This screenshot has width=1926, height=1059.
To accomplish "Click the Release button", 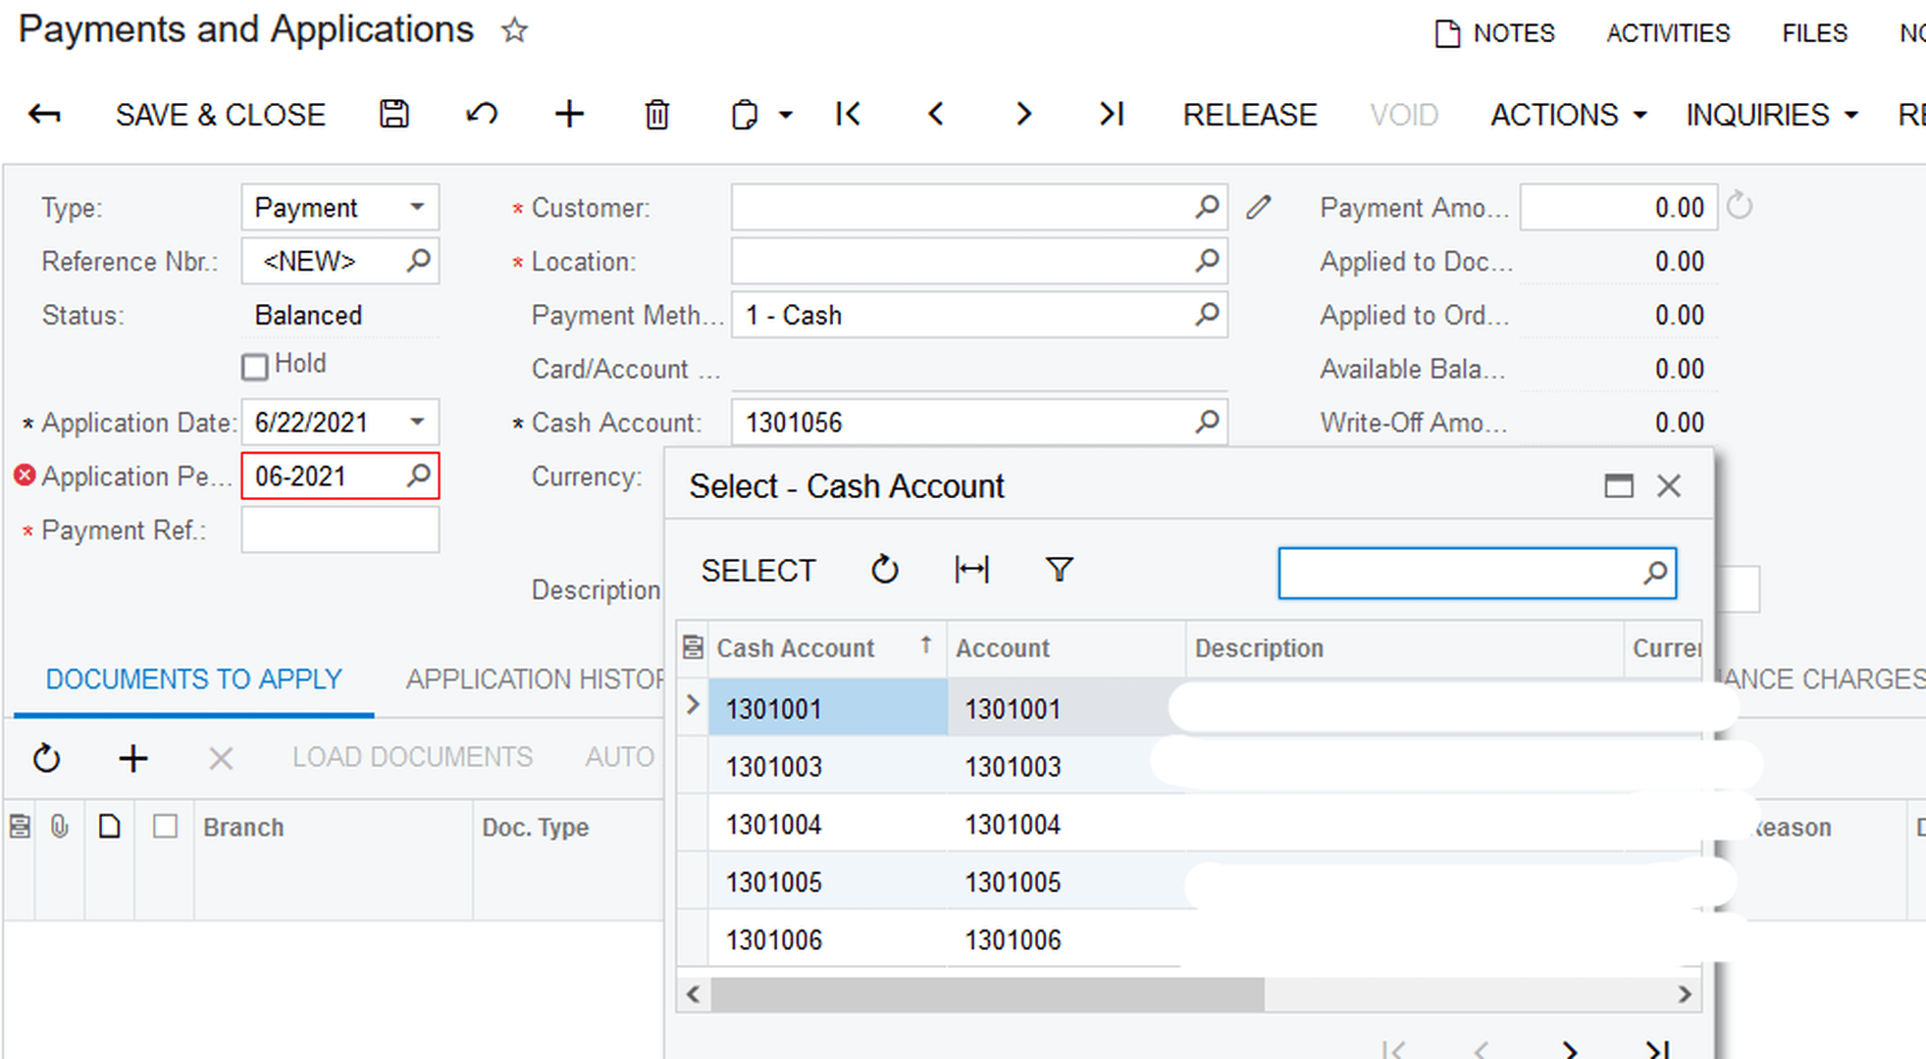I will pyautogui.click(x=1249, y=114).
